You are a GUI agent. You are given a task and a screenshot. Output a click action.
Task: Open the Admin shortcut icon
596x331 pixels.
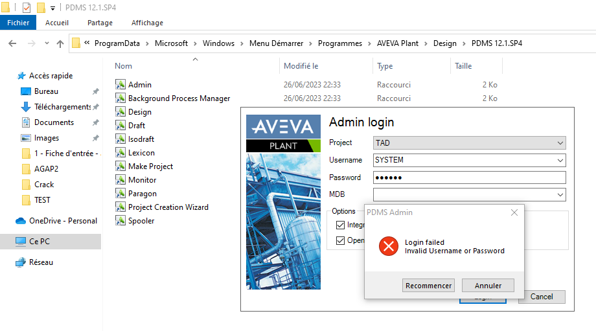click(120, 84)
